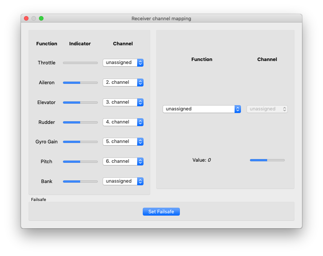The image size is (323, 256).
Task: Click the Elevator indicator bar
Action: pos(80,103)
